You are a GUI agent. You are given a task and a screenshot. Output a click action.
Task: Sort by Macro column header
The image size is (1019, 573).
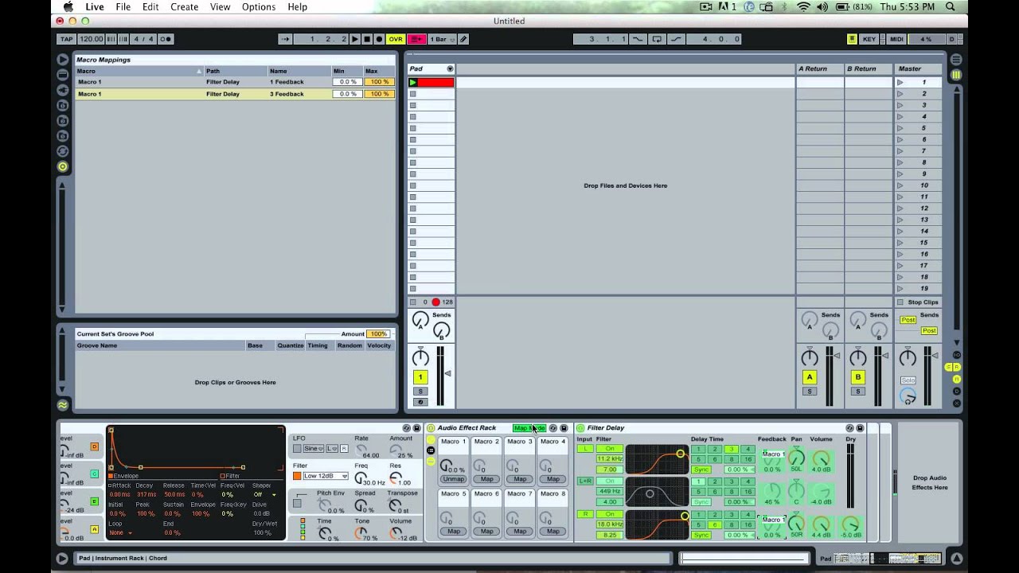(x=139, y=71)
